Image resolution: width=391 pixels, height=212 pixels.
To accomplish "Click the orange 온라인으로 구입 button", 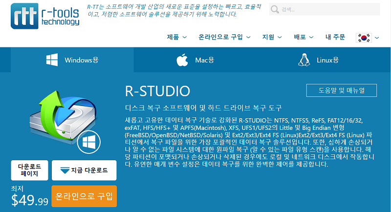I will 84,196.
